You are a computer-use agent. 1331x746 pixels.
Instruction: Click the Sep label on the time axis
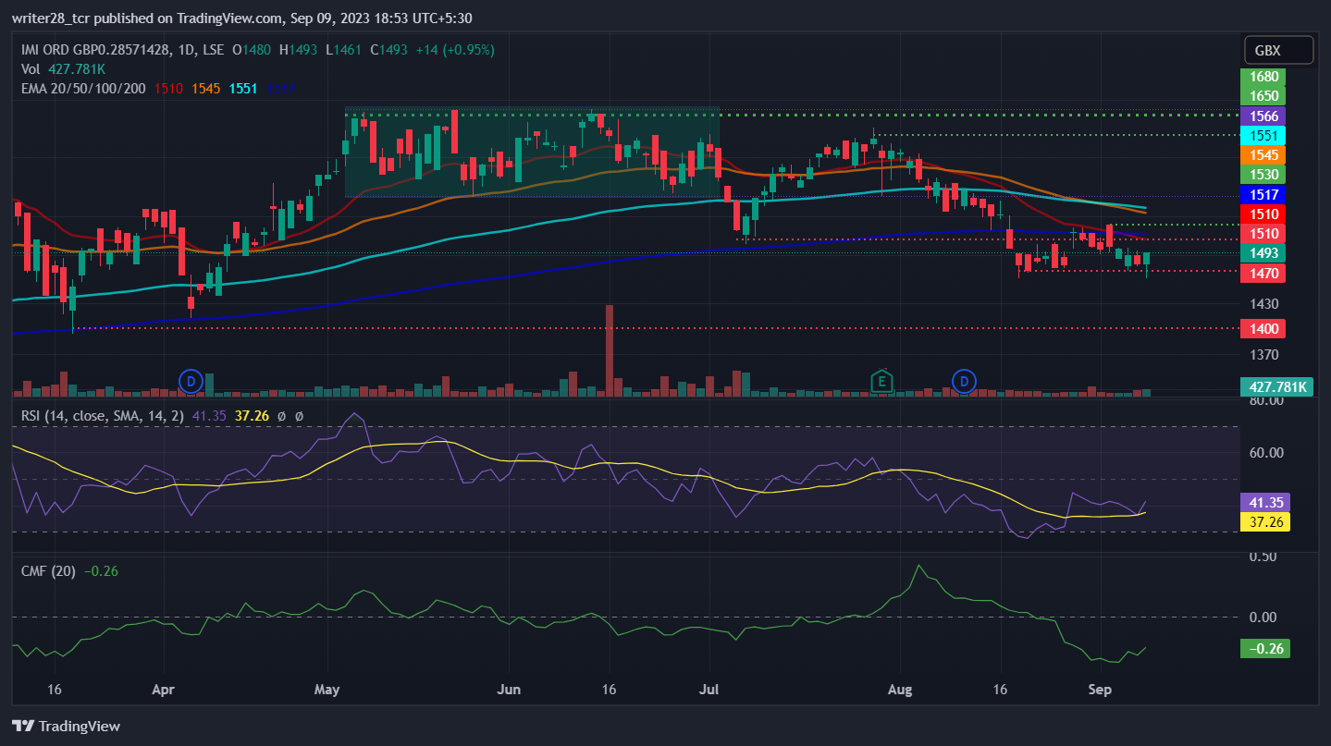(x=1100, y=690)
